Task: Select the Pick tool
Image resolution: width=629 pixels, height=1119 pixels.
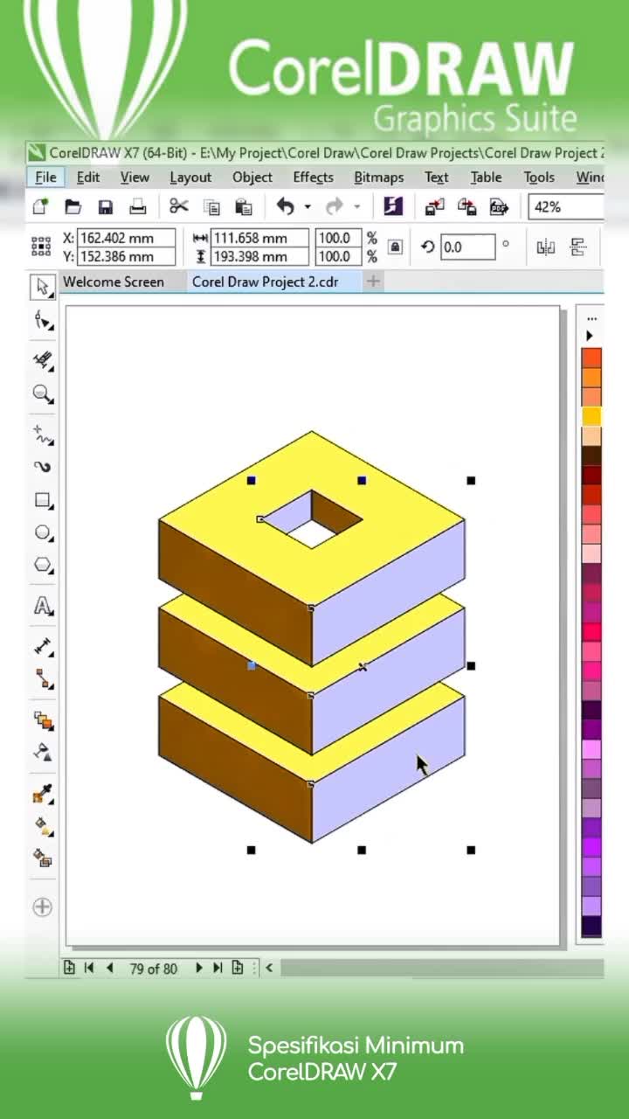Action: tap(42, 287)
